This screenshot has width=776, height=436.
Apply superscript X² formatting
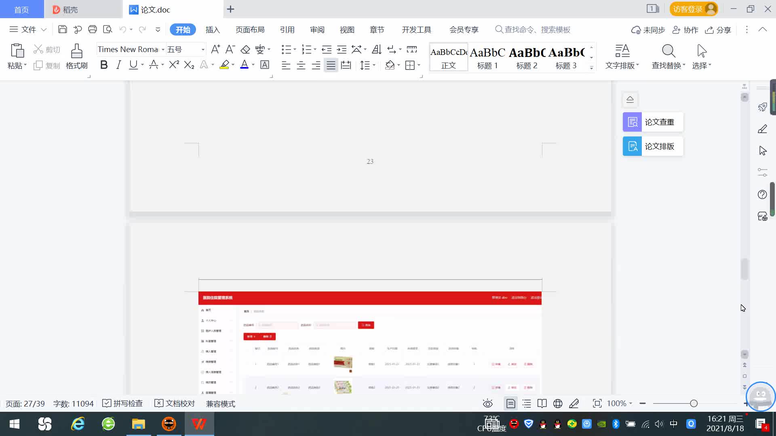pyautogui.click(x=174, y=65)
